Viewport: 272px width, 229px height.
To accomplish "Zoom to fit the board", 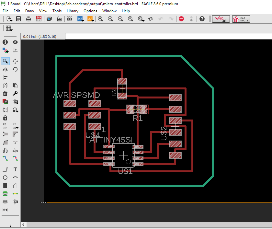I will click(x=100, y=19).
